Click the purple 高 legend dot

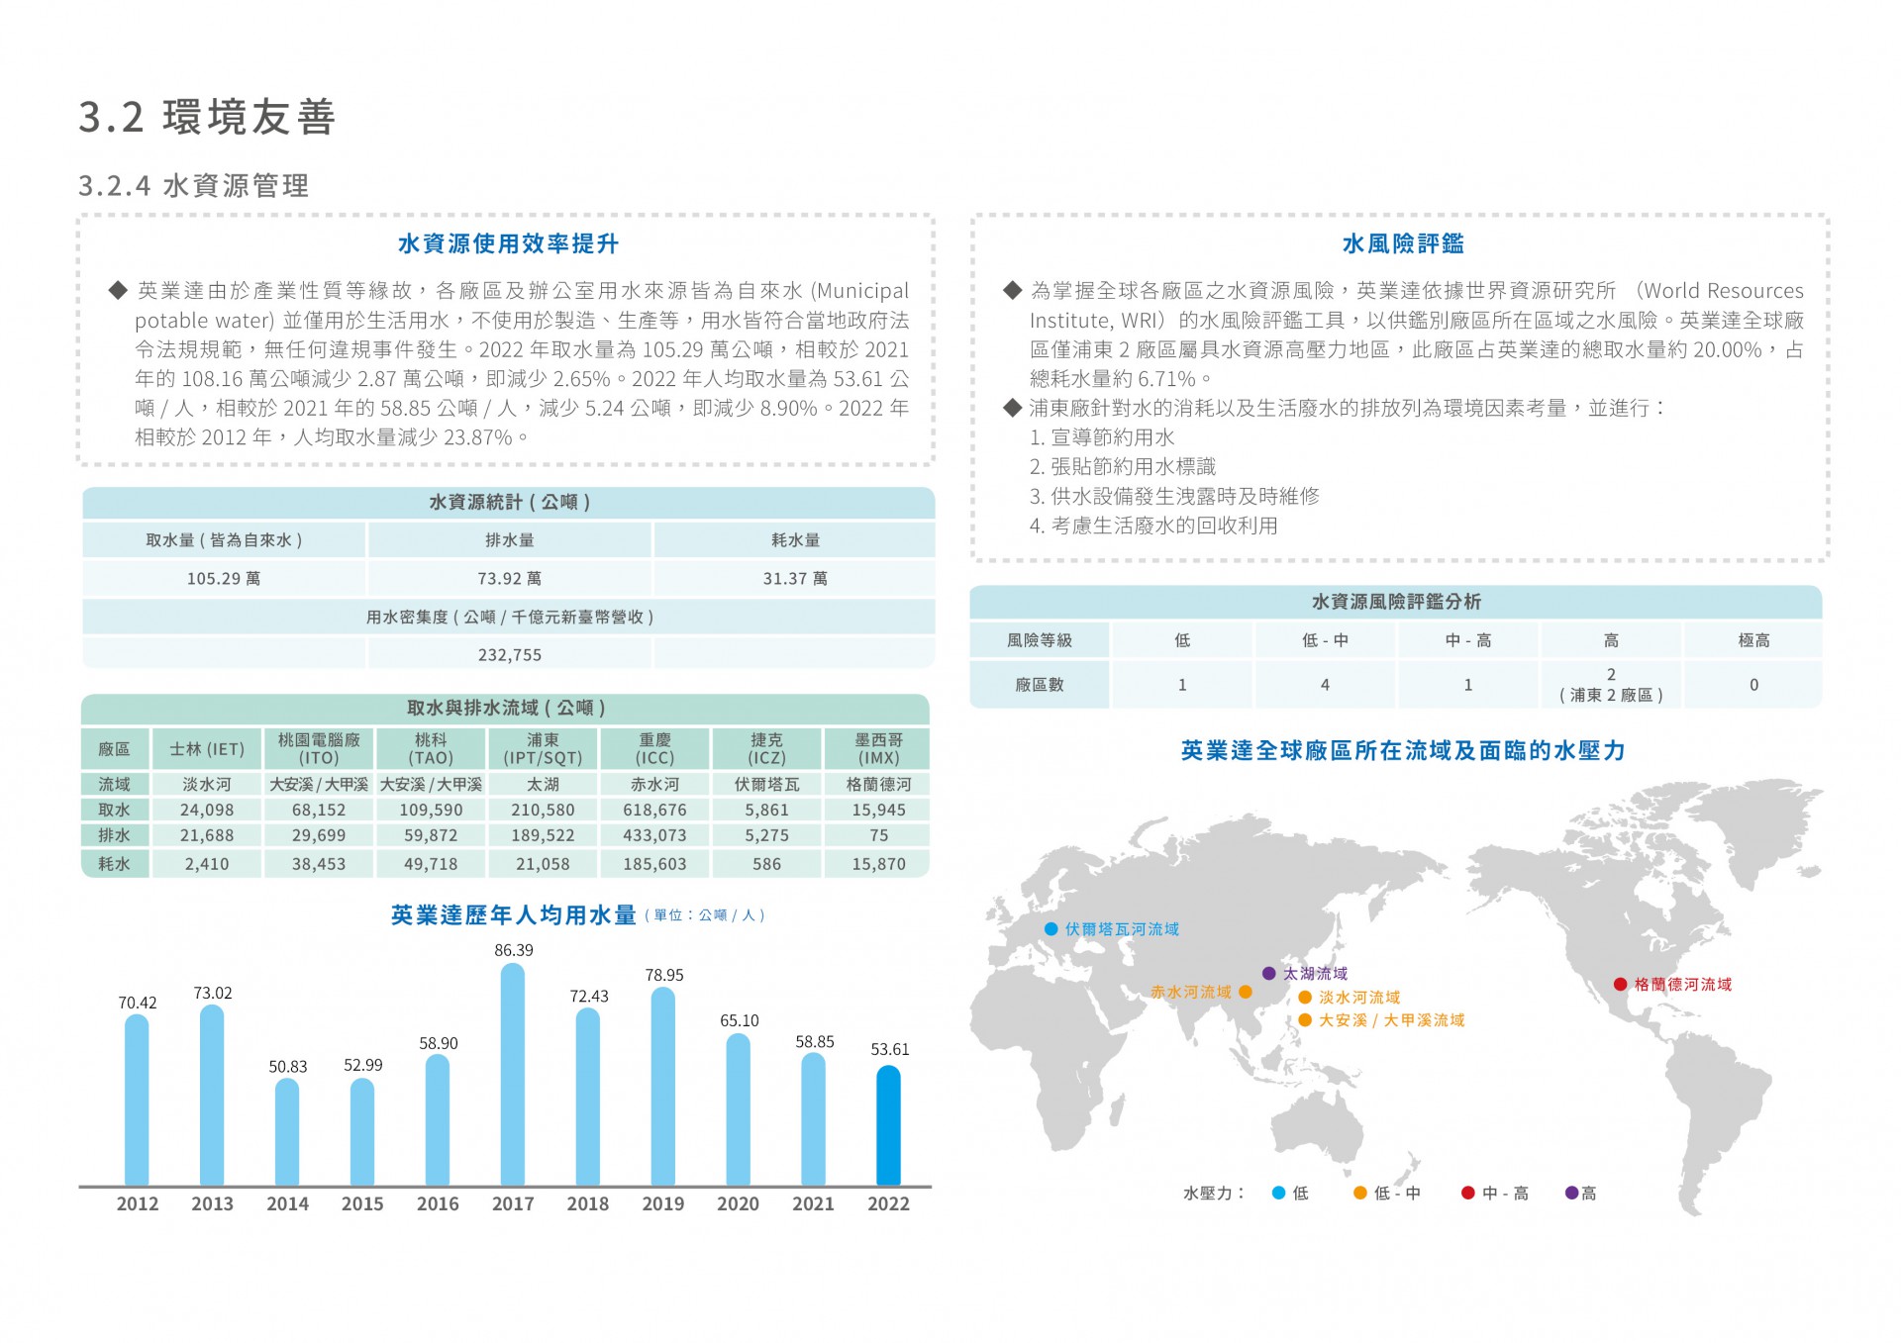1571,1194
